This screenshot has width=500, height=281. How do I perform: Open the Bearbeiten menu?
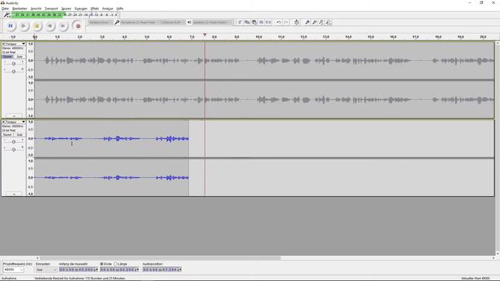pyautogui.click(x=20, y=9)
